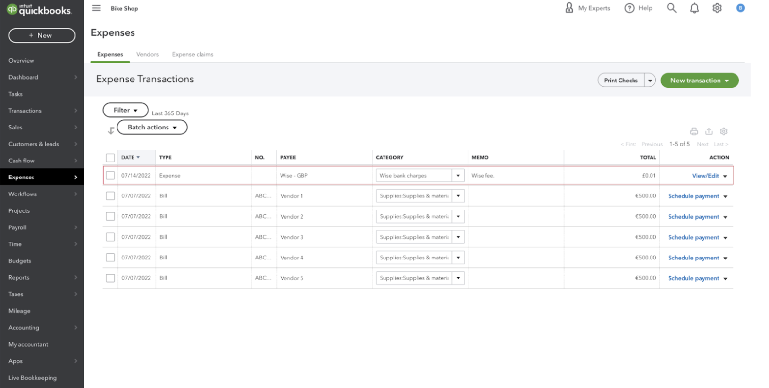769x388 pixels.
Task: Go to Next page of results
Action: 702,144
